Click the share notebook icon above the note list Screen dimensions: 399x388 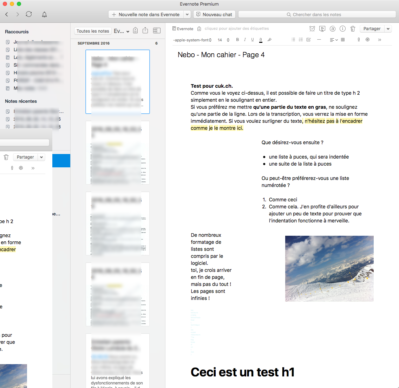coord(145,31)
